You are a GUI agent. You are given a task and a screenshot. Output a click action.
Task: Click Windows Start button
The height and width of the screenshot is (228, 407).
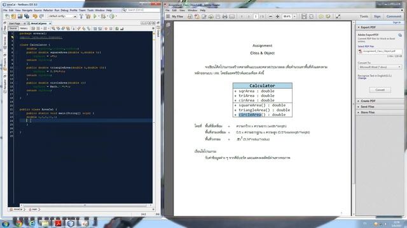coord(5,224)
